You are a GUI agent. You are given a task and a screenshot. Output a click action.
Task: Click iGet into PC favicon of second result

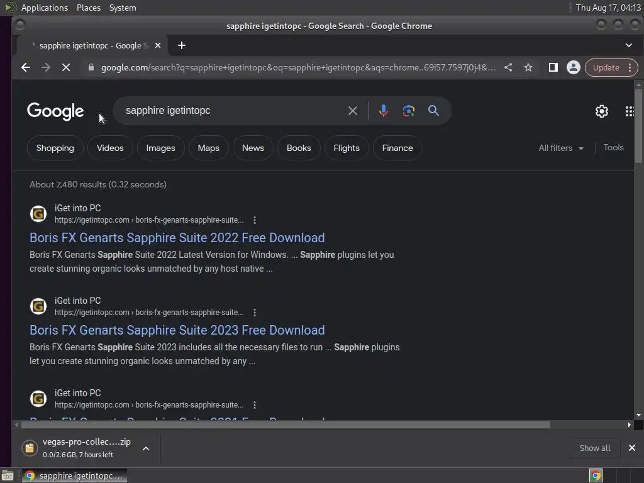(38, 306)
